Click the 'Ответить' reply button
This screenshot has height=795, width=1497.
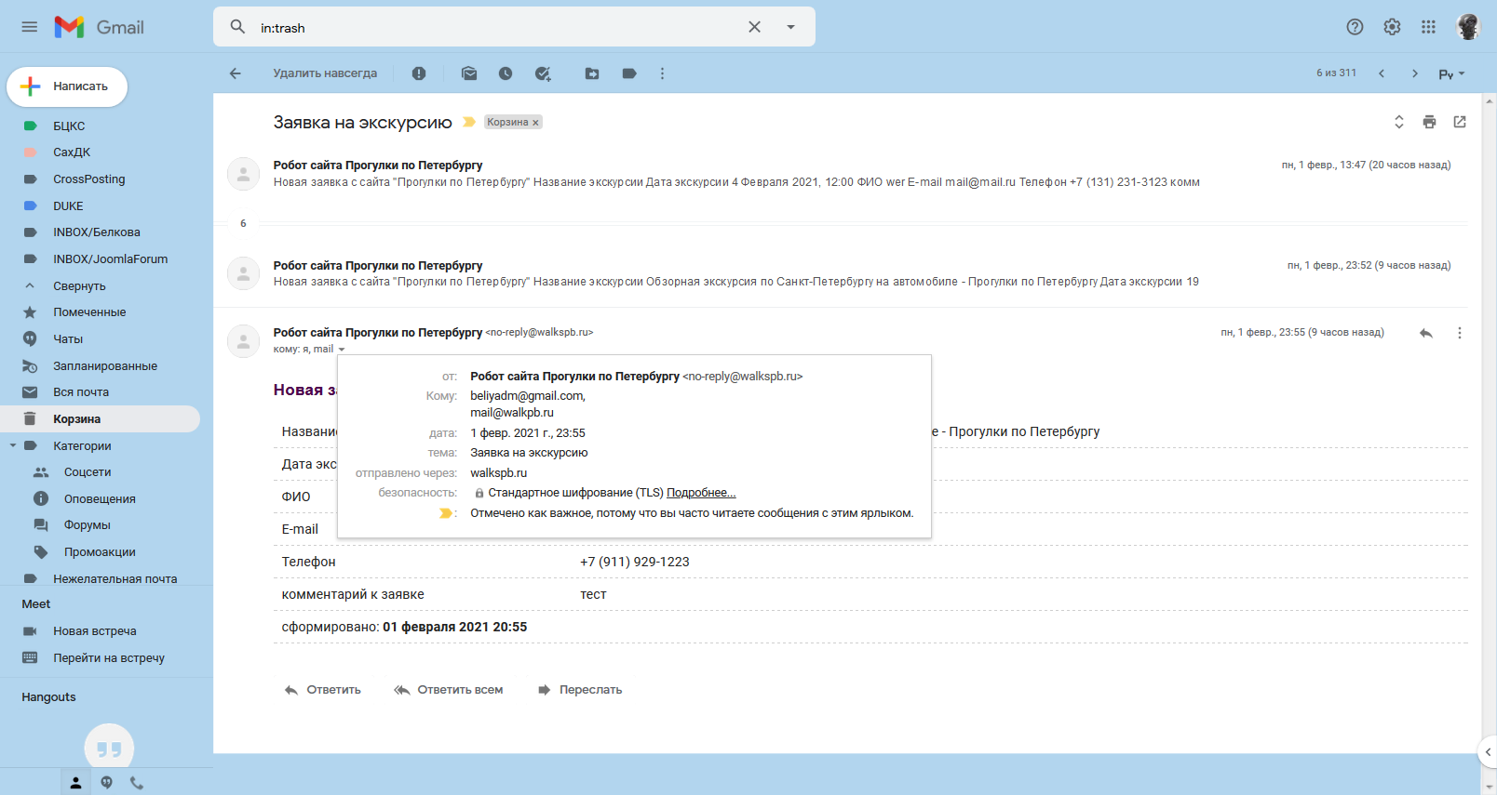click(x=323, y=690)
